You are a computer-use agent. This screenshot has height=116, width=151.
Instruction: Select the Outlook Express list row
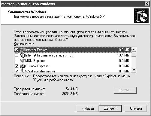pos(73,66)
